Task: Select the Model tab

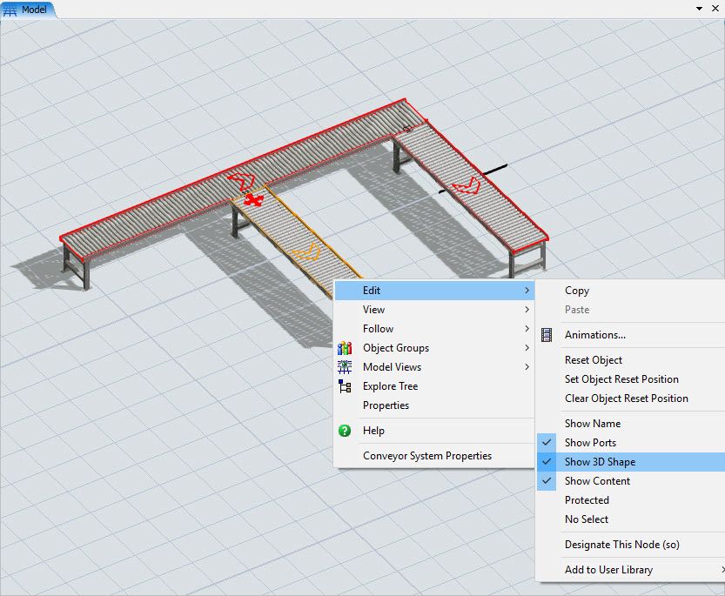Action: [x=27, y=10]
